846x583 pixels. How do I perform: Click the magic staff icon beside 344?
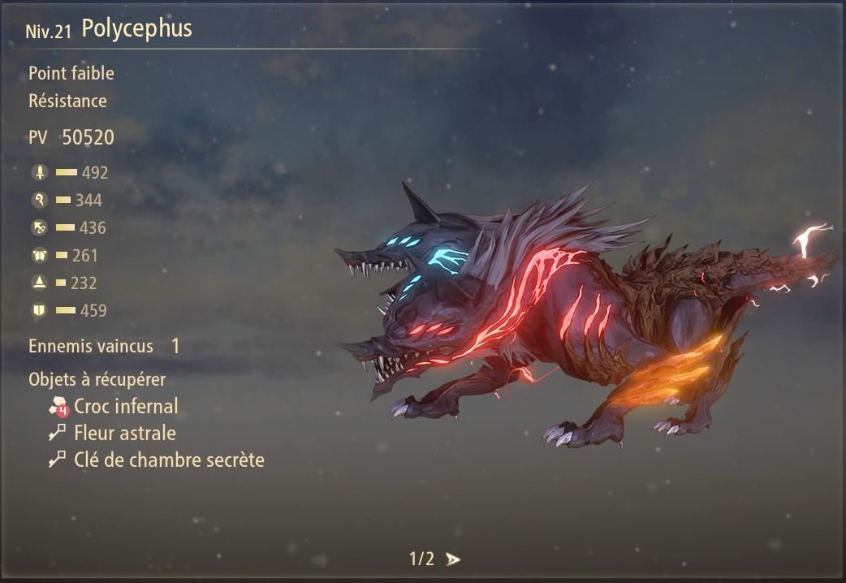(x=40, y=201)
